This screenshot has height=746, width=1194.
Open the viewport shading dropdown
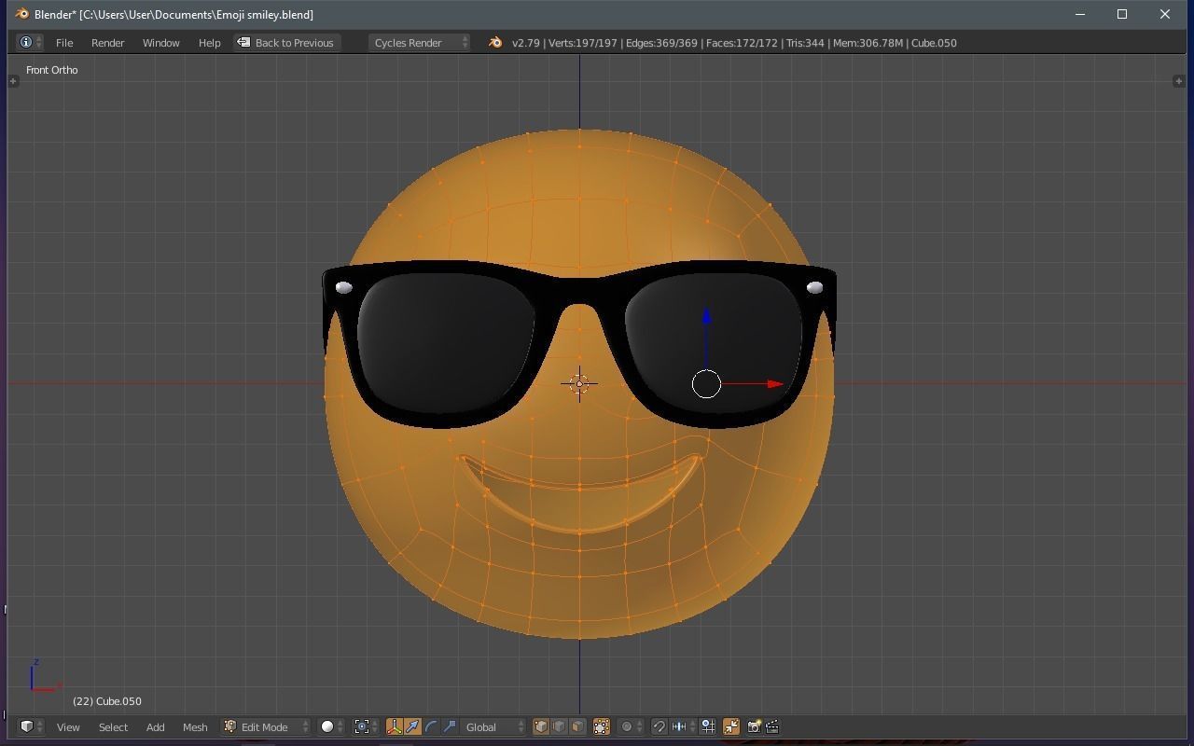point(332,727)
